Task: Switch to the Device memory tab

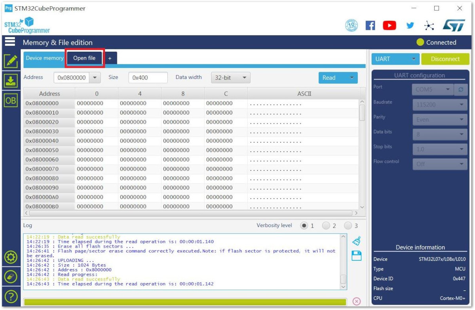Action: coord(44,58)
